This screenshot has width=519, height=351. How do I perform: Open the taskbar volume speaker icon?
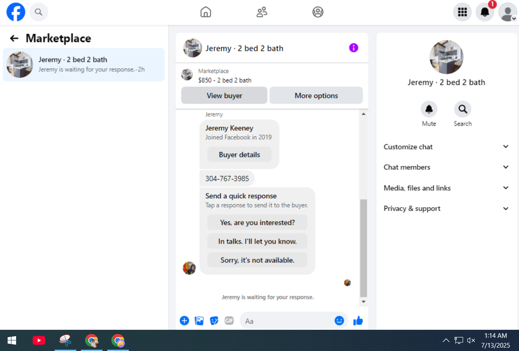click(471, 340)
